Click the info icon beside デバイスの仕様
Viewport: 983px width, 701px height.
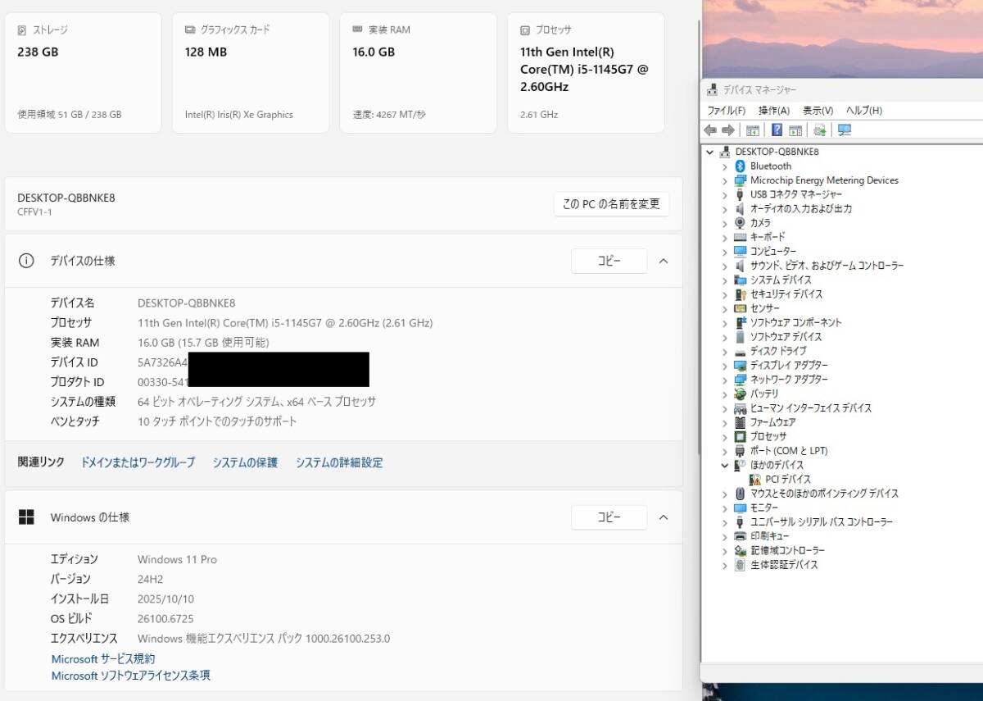(x=26, y=261)
